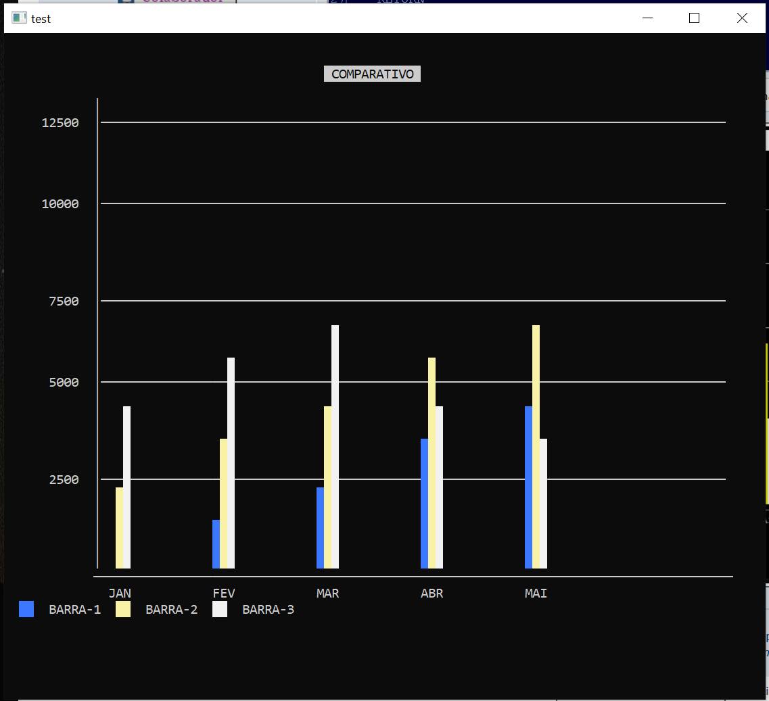
Task: Select the tall yellow bar in MAI
Action: tap(536, 446)
